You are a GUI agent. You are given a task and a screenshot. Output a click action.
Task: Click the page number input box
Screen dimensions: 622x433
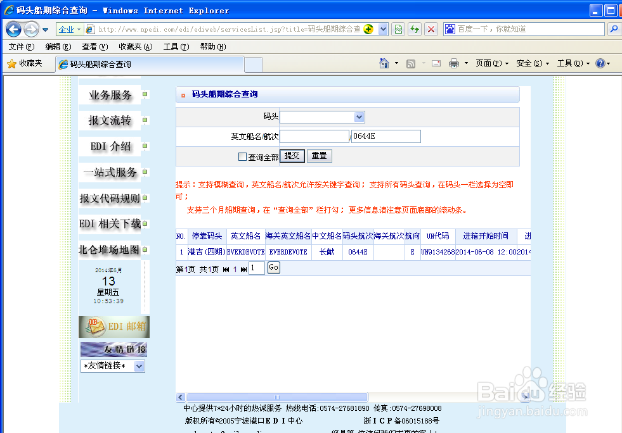[x=257, y=268]
